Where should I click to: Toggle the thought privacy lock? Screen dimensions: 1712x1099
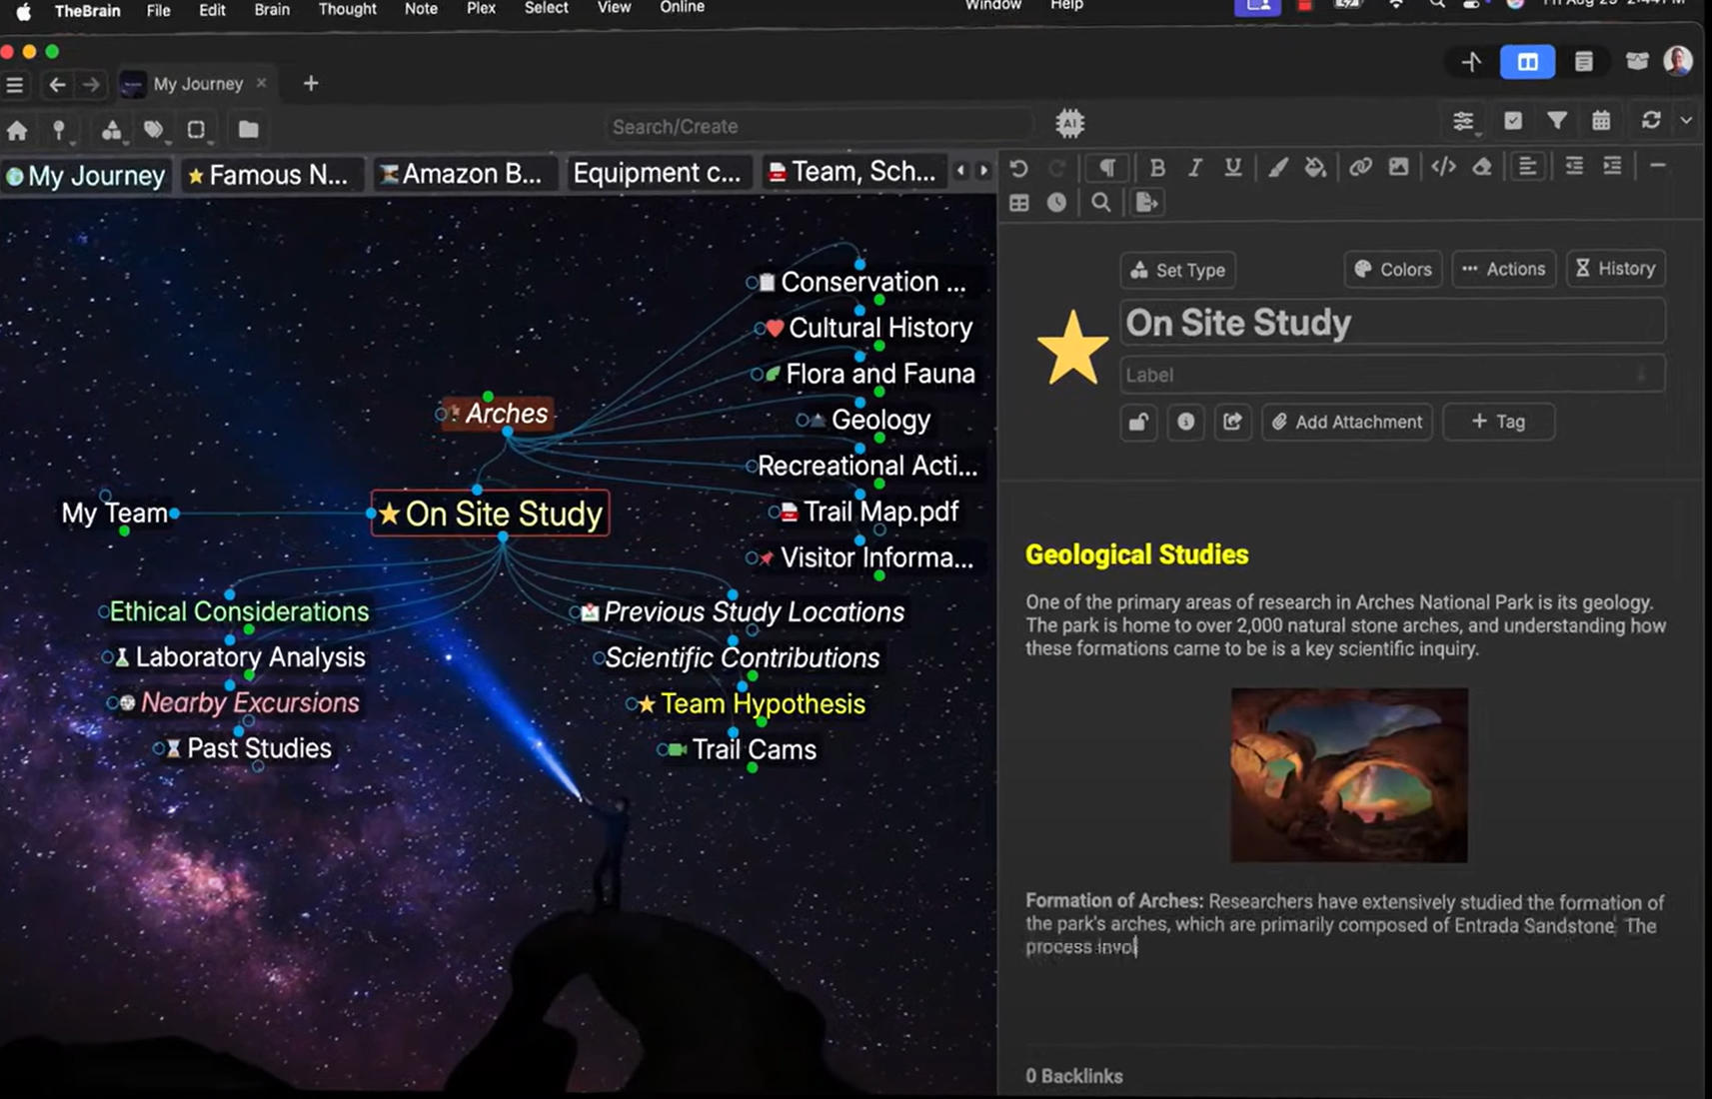1138,422
